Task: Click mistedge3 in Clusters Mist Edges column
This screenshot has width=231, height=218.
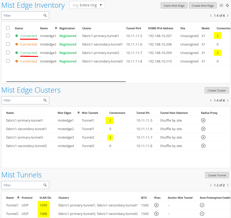Action: click(66, 138)
